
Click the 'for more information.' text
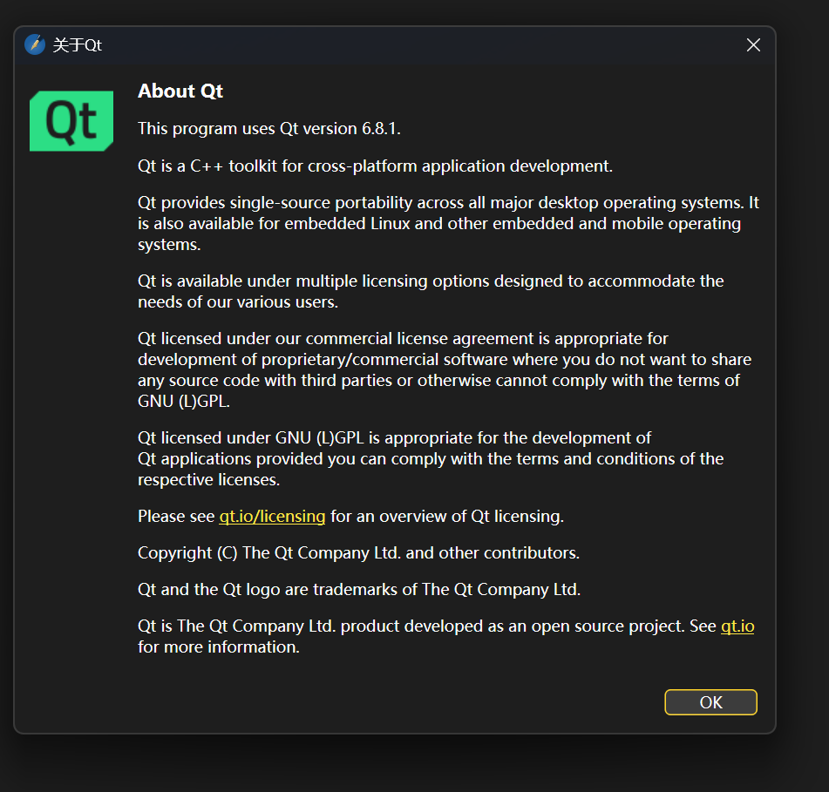click(219, 647)
